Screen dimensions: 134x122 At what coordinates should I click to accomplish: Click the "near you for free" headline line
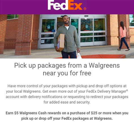[x=67, y=73]
